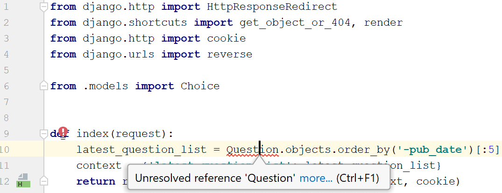
Task: Collapse the index function fold marker
Action: click(x=44, y=134)
